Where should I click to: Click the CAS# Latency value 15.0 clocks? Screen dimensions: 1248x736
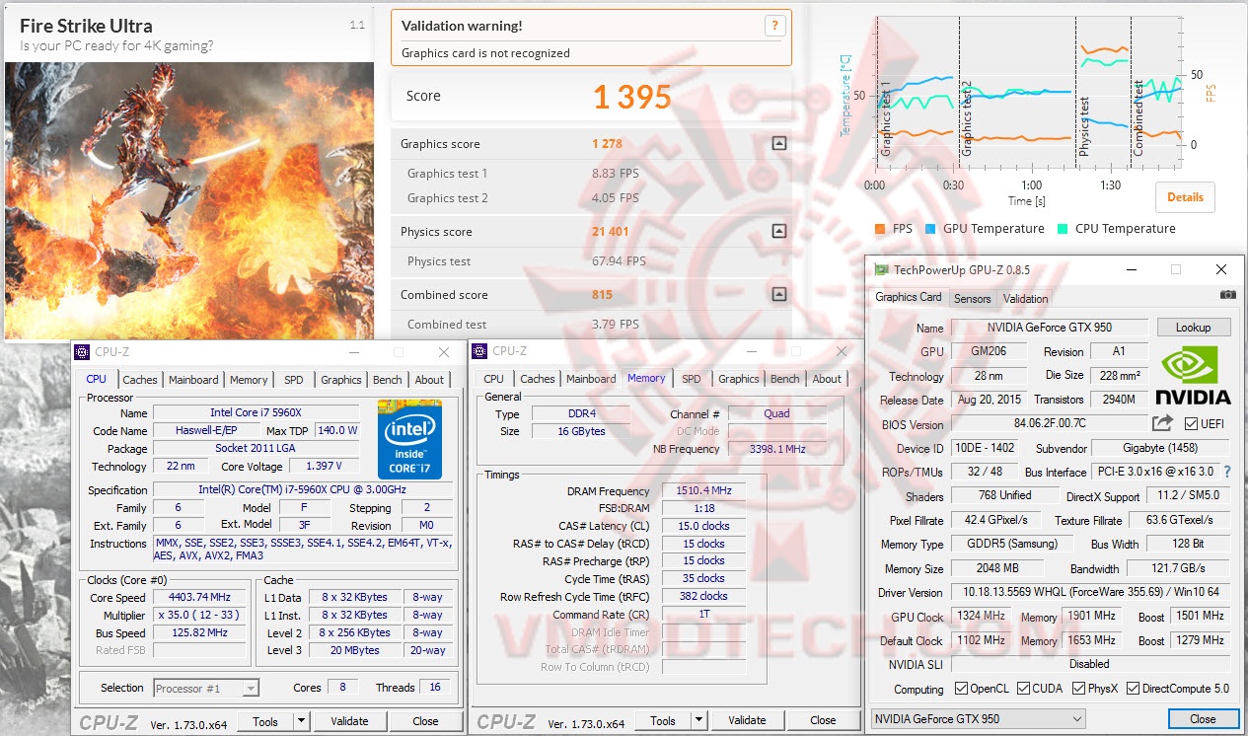(702, 526)
